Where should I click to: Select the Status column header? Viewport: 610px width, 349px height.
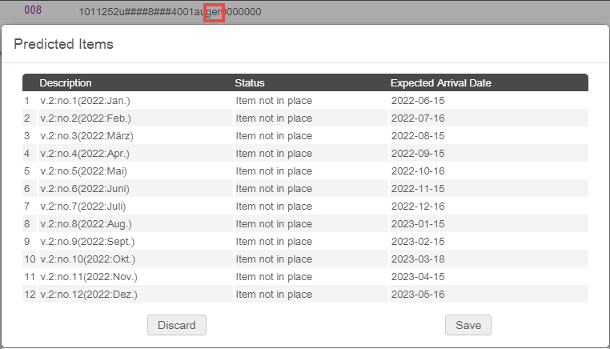tap(249, 83)
